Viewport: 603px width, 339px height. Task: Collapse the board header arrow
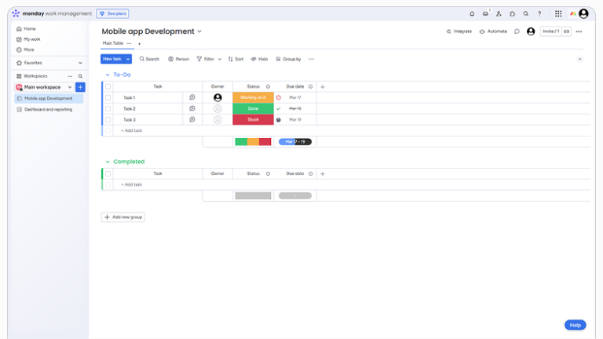pos(579,59)
